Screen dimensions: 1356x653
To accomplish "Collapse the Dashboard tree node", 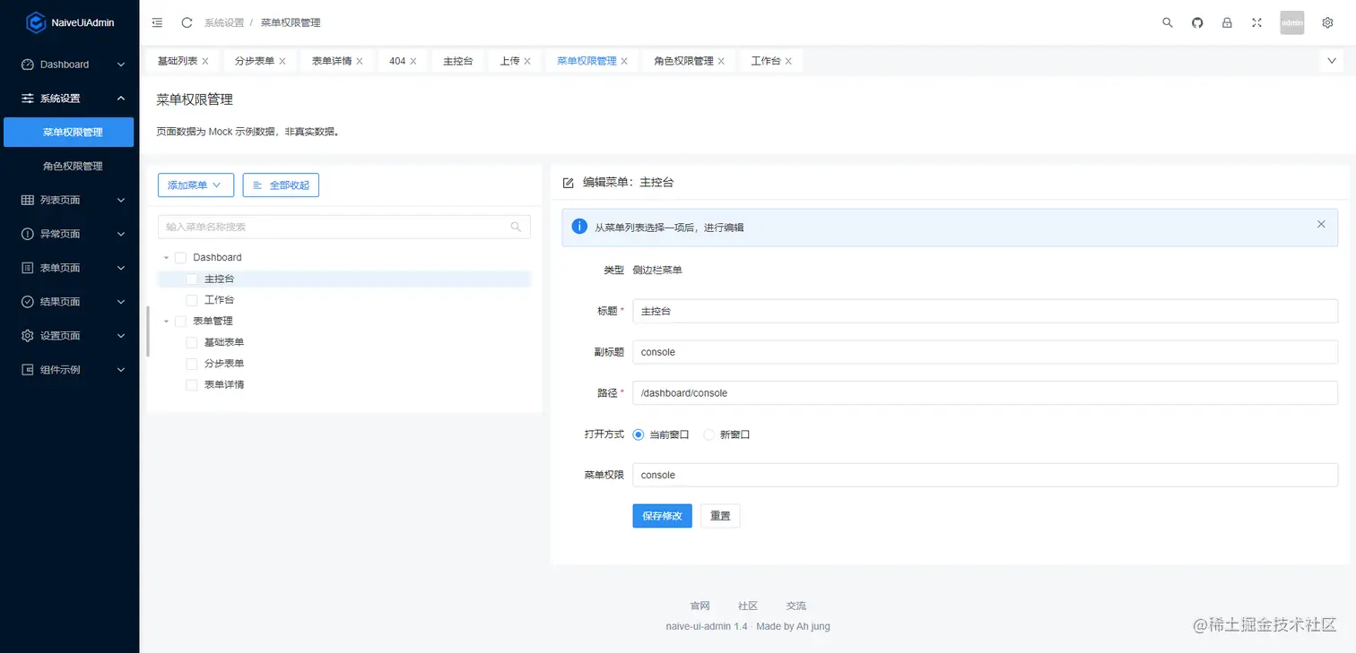I will click(x=165, y=257).
